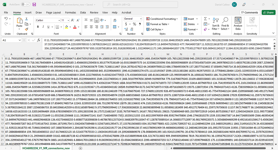Toggle Italic formatting
The width and height of the screenshot is (278, 150).
43,27
